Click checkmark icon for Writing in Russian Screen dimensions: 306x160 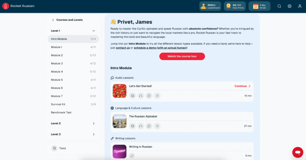[132, 156]
